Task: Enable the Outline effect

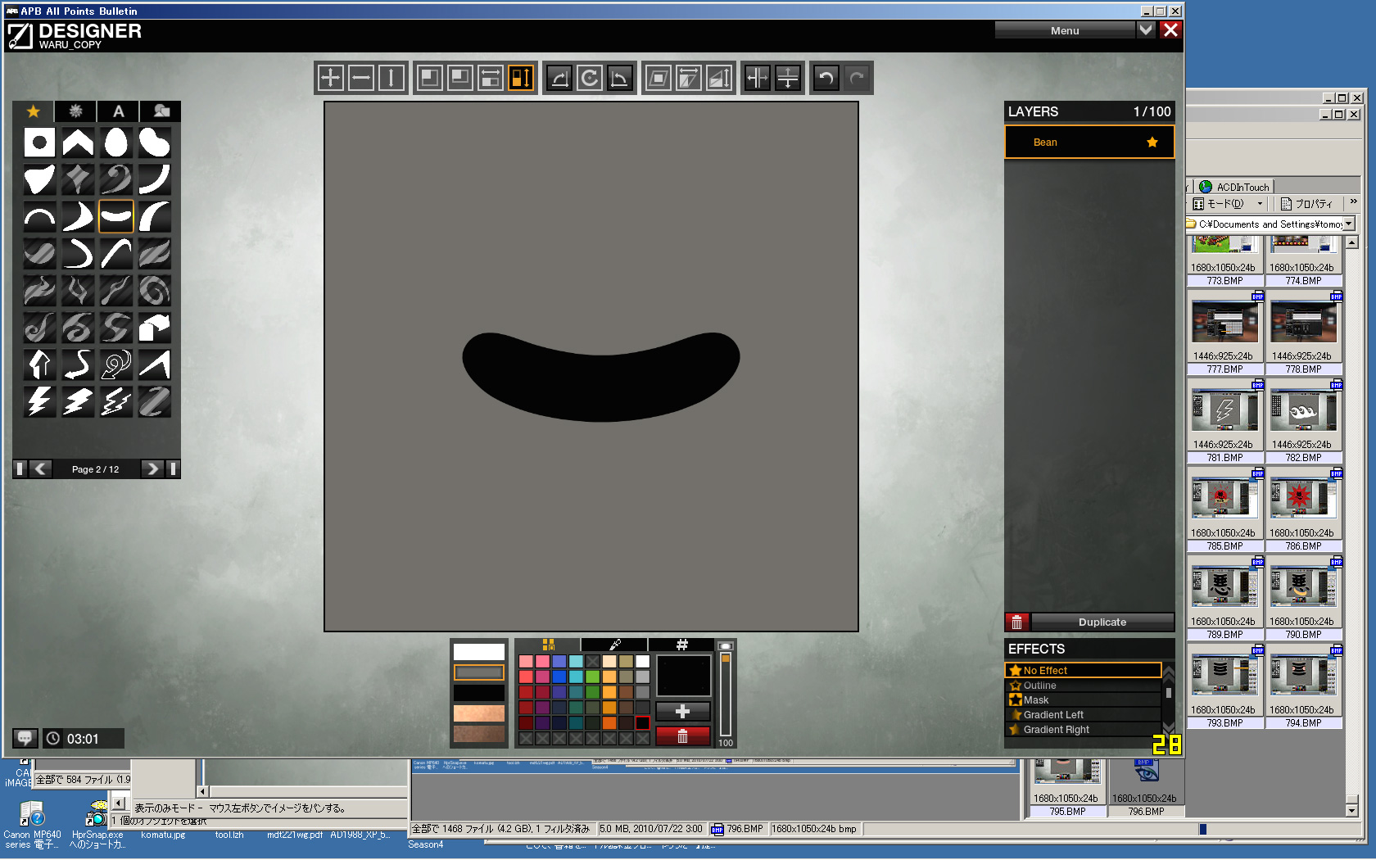Action: tap(1039, 686)
